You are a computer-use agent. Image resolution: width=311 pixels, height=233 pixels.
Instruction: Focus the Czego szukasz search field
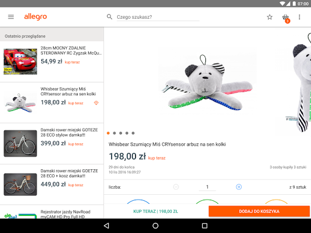click(158, 17)
